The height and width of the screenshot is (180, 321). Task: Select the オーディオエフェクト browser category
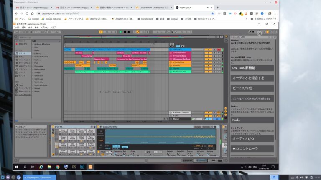[x=23, y=63]
